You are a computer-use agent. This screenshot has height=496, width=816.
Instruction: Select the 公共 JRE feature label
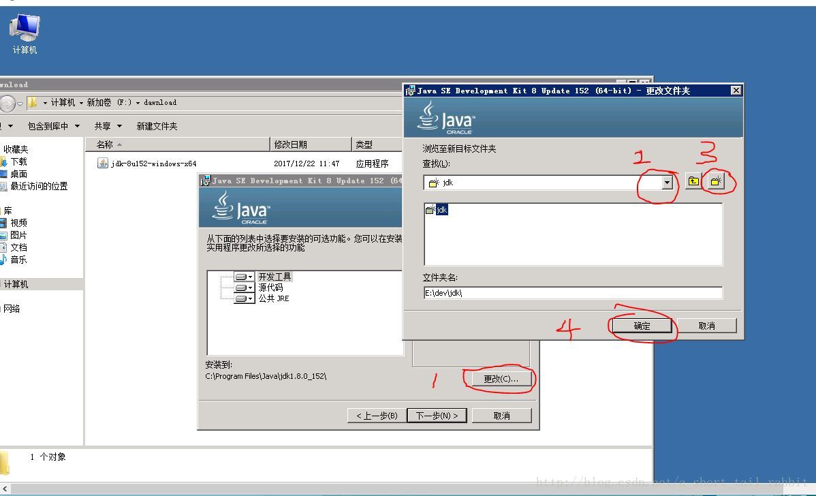pyautogui.click(x=274, y=298)
